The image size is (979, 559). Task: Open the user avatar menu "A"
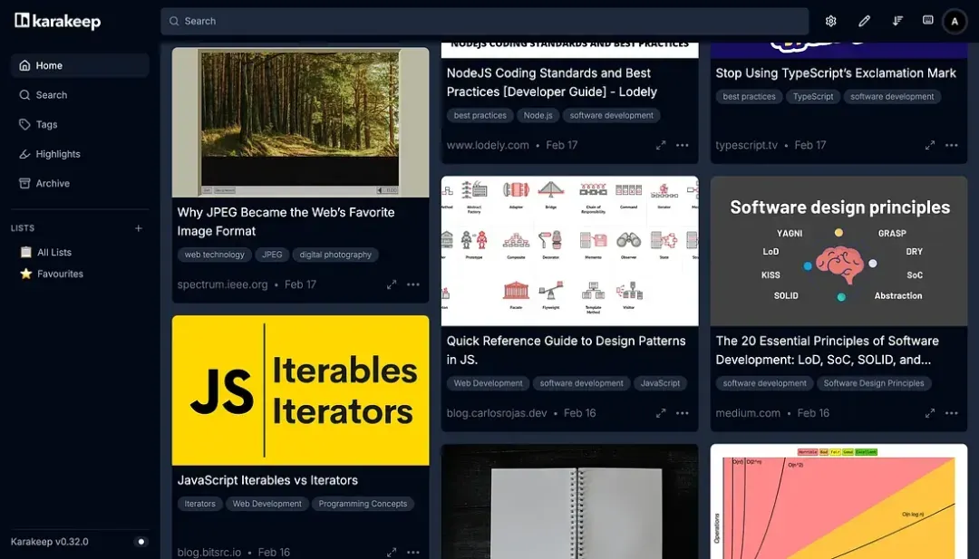[x=955, y=21]
